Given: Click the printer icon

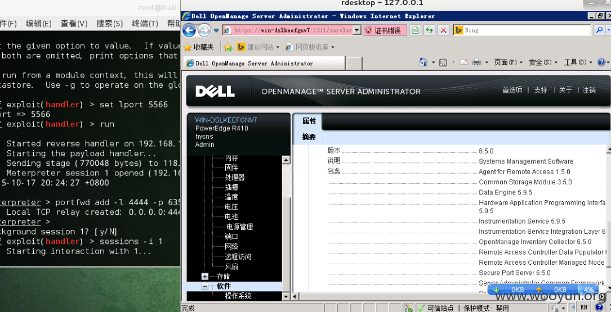Looking at the screenshot, I should [x=476, y=62].
